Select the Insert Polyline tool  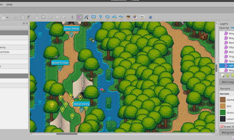121,17
